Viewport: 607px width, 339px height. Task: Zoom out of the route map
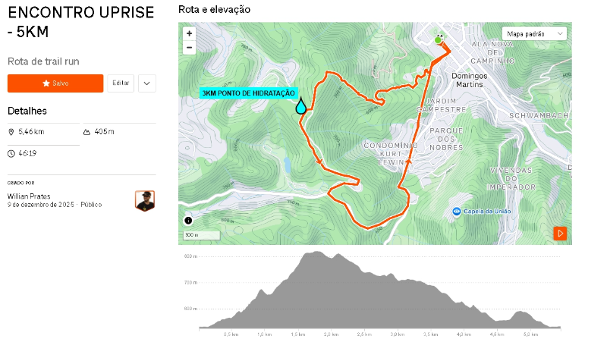[x=189, y=47]
